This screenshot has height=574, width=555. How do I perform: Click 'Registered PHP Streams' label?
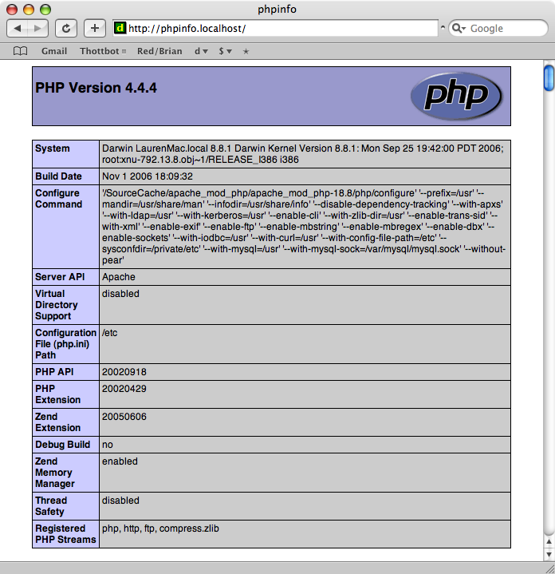tap(65, 534)
